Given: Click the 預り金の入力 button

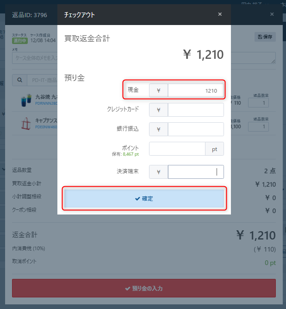Looking at the screenshot, I should 144,288.
